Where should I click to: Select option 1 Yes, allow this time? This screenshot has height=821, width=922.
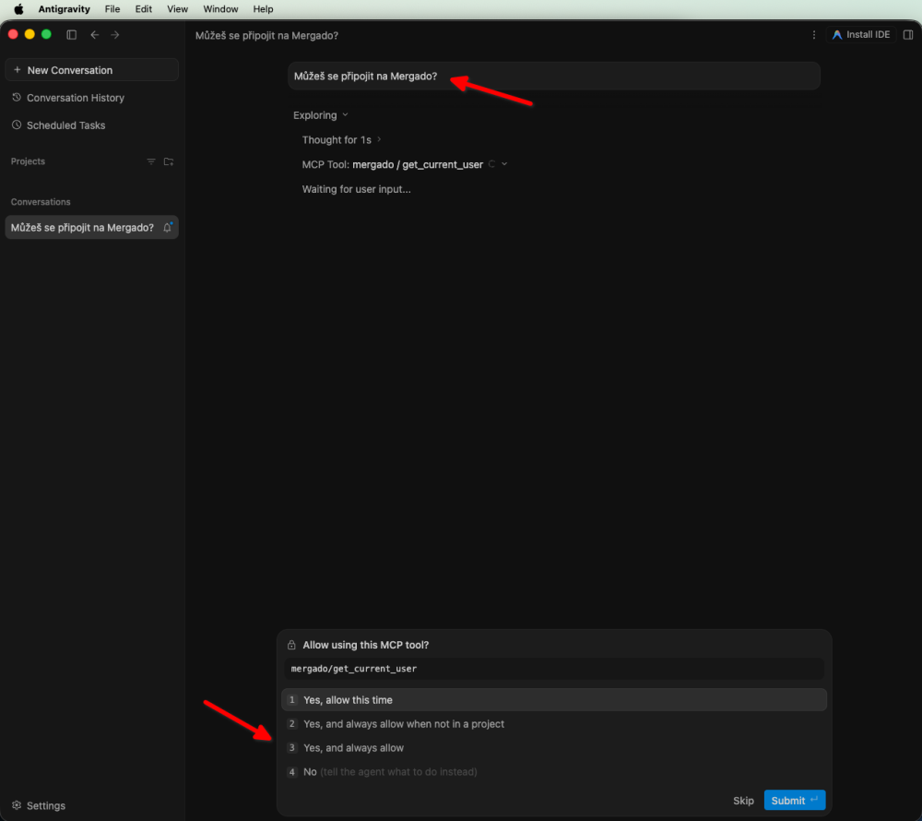(x=554, y=700)
